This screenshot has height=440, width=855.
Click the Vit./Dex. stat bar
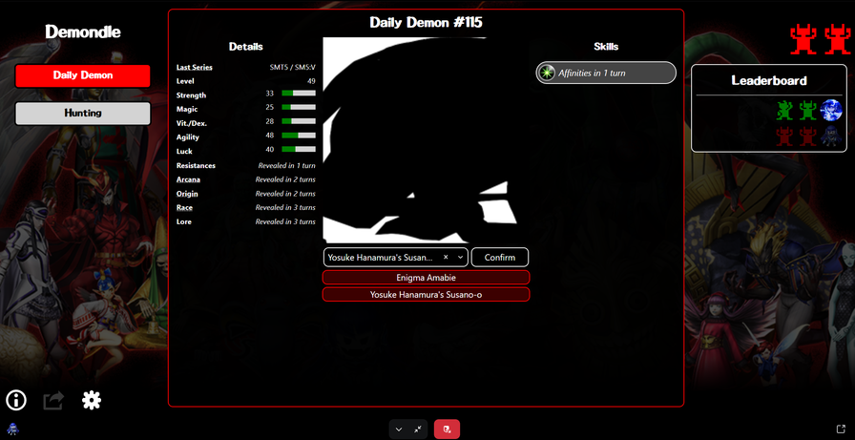click(x=299, y=121)
